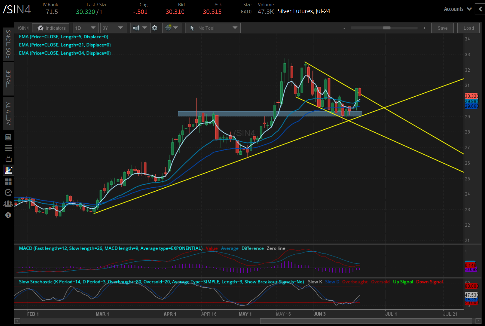Click the /SIN4 symbol in the header
This screenshot has height=326, width=485.
tap(17, 10)
